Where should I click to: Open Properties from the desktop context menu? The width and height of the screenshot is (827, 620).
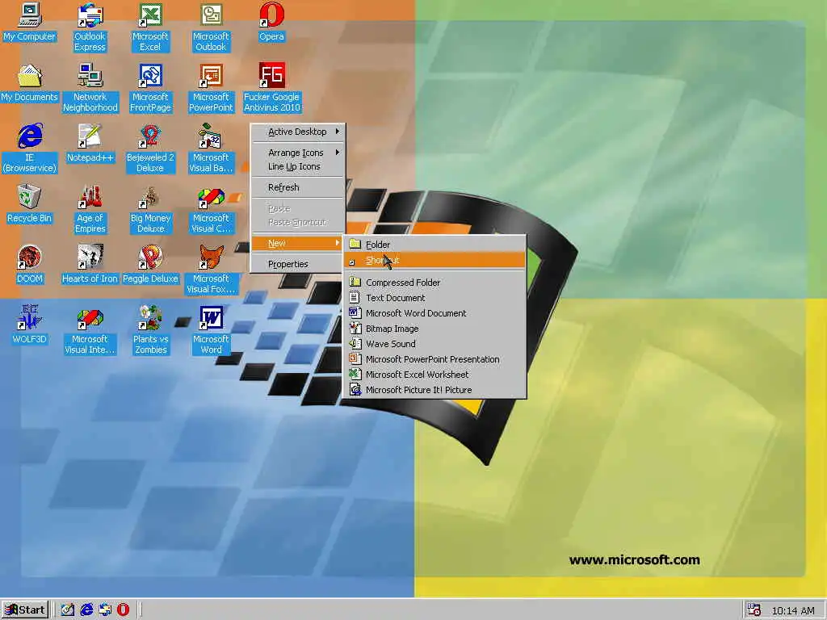[298, 264]
